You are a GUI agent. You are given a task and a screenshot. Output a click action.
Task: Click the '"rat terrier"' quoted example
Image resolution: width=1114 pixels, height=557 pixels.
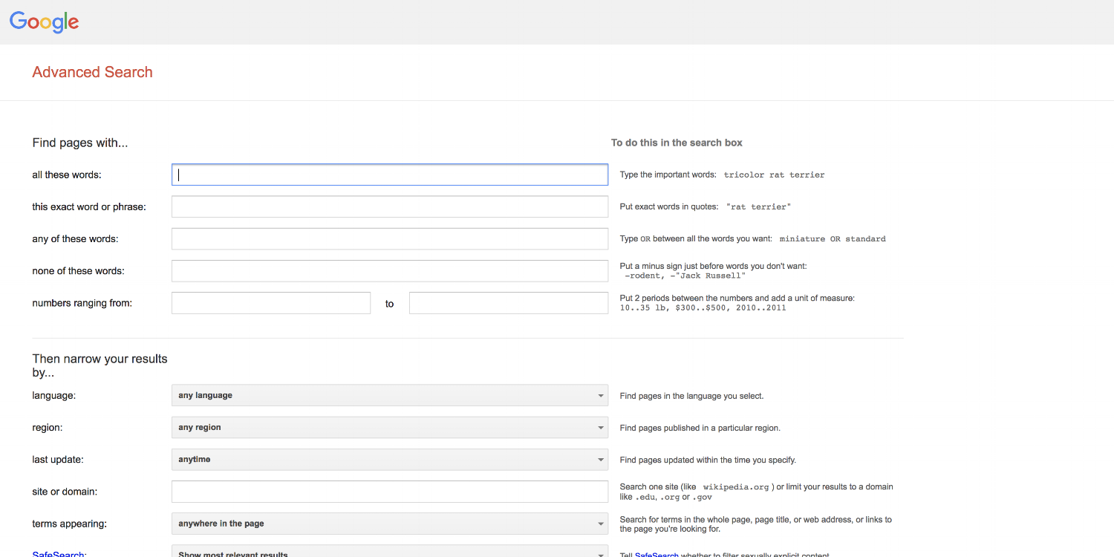pyautogui.click(x=758, y=207)
